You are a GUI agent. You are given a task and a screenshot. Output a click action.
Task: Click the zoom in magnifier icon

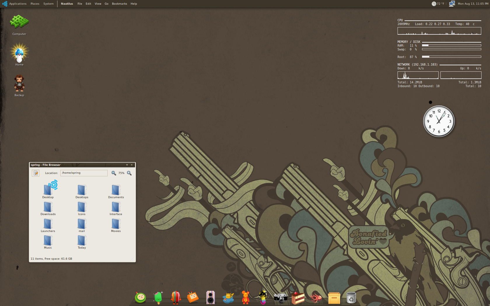[x=129, y=173]
